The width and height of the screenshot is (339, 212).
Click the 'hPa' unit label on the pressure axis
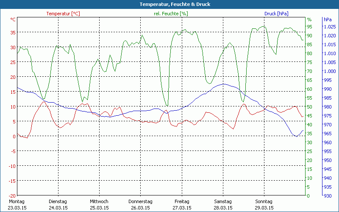coord(328,20)
